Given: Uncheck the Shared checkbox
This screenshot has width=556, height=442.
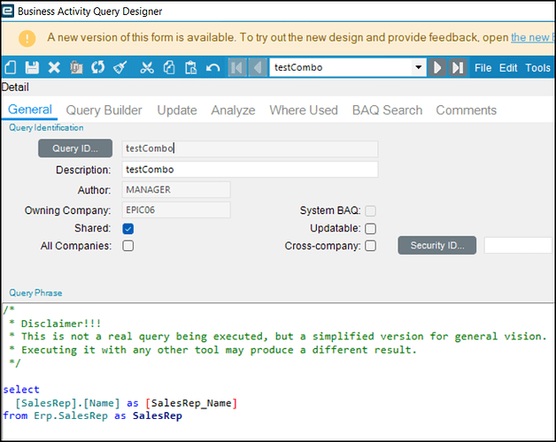Looking at the screenshot, I should tap(128, 229).
